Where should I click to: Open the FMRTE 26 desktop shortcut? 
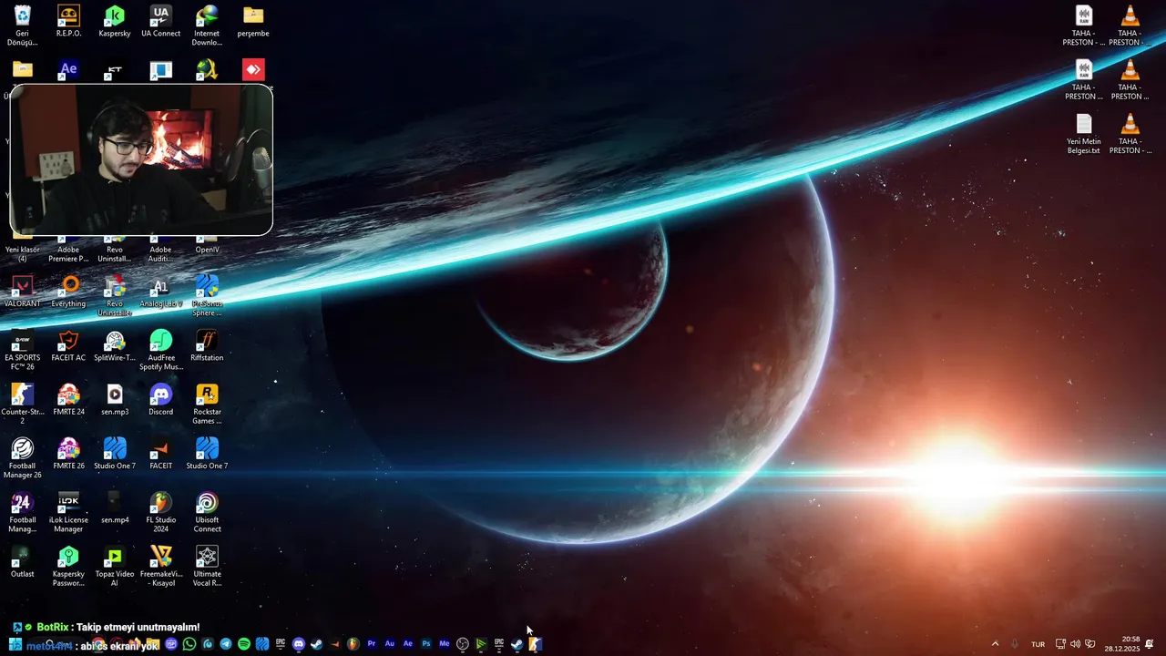(x=68, y=454)
